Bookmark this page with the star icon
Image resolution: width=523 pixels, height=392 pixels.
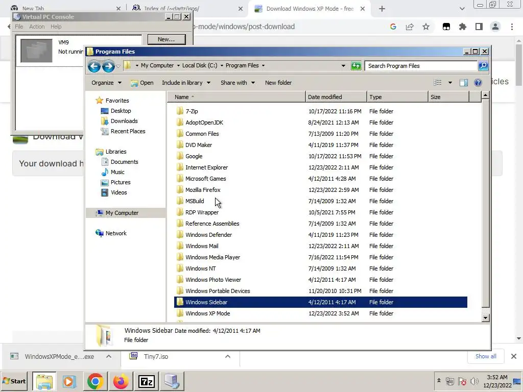pyautogui.click(x=426, y=27)
